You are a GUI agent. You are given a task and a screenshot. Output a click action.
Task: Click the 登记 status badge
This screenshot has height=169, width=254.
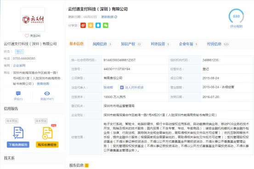tap(19, 52)
